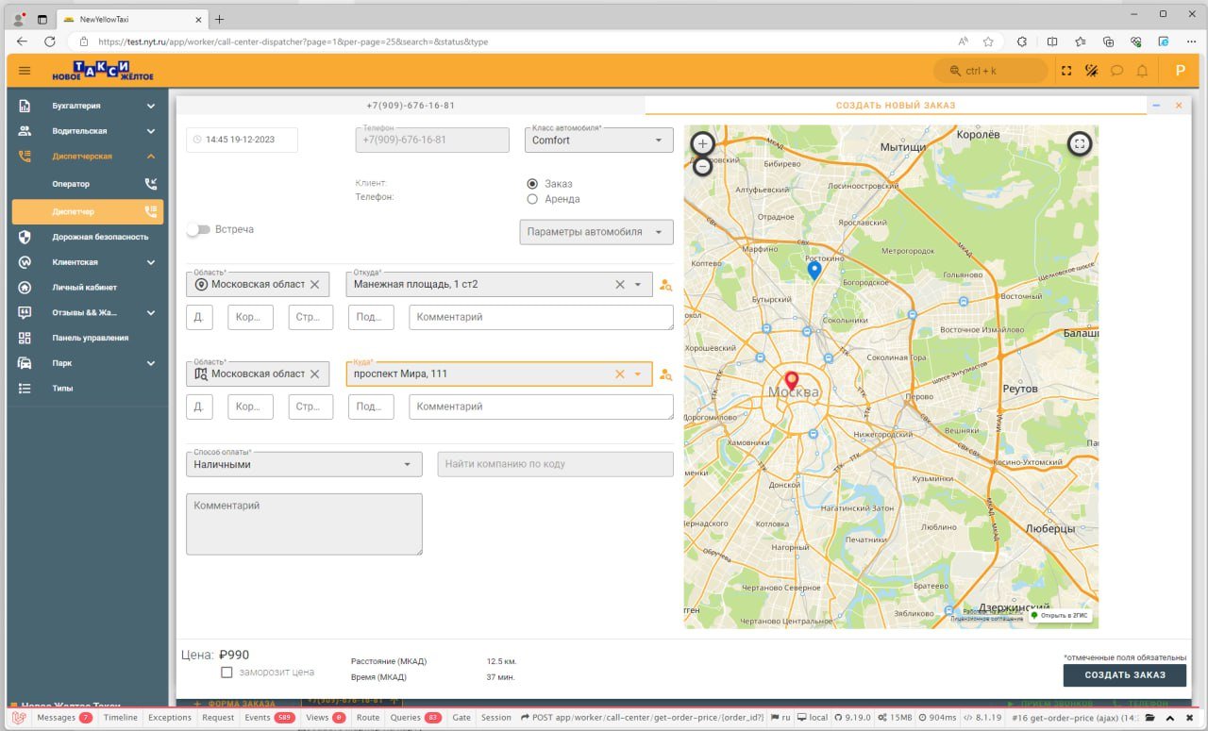Open the Способ оплаты dropdown

point(303,464)
